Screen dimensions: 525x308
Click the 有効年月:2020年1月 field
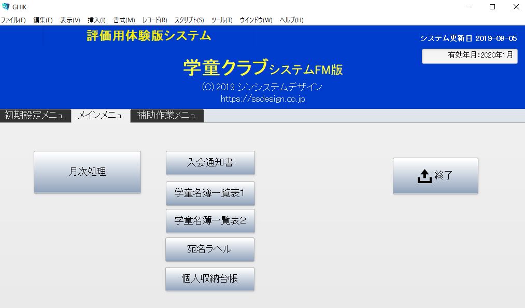click(x=470, y=56)
